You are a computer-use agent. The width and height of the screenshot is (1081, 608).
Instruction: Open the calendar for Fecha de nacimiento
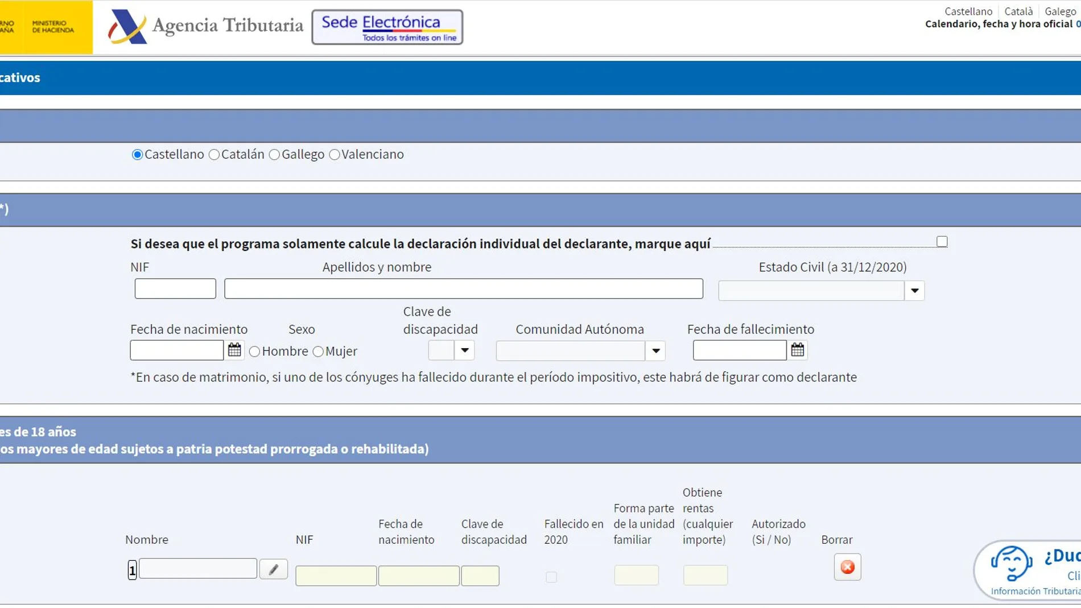tap(234, 350)
